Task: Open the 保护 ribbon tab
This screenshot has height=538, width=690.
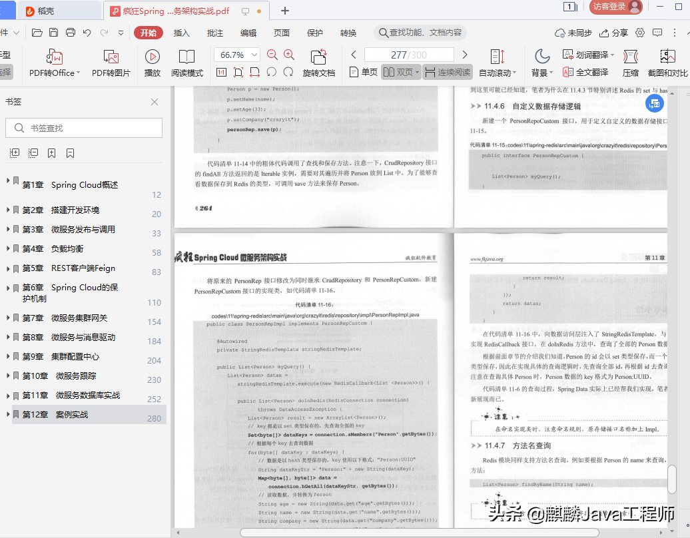Action: 314,33
